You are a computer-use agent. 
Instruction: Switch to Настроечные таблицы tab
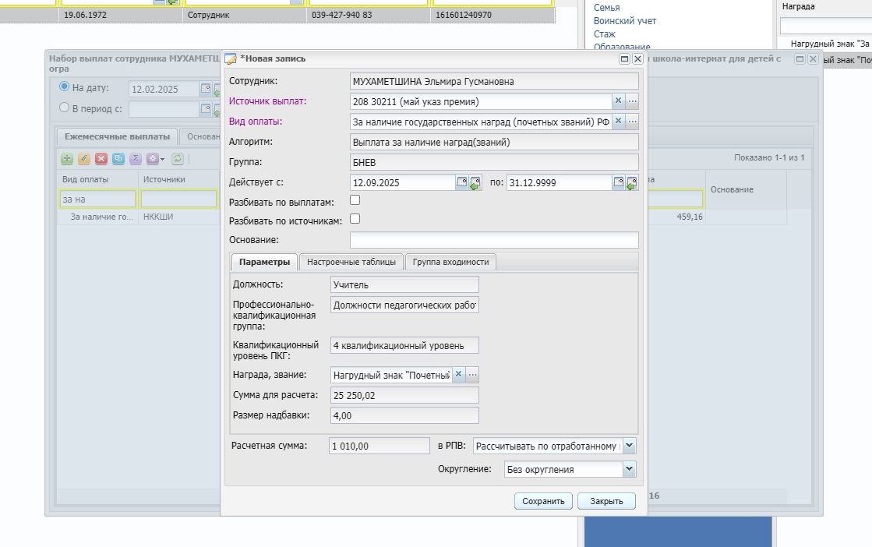click(351, 262)
